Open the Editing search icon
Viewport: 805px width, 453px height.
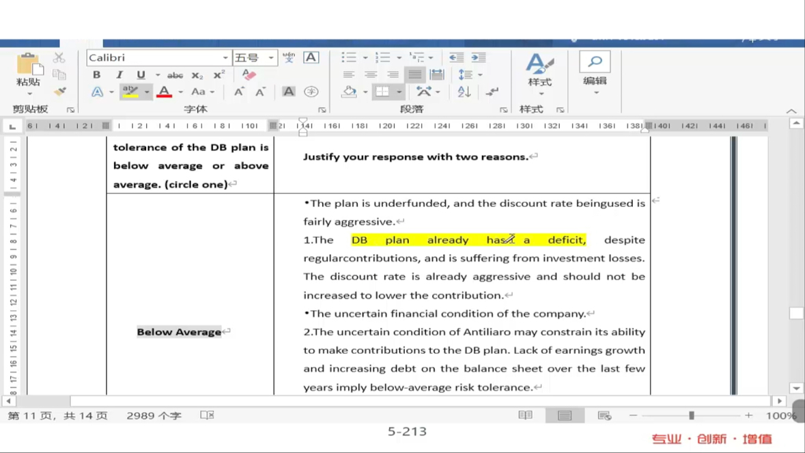(595, 63)
